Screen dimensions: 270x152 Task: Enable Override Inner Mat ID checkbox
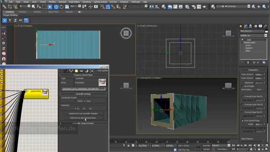coord(243,96)
